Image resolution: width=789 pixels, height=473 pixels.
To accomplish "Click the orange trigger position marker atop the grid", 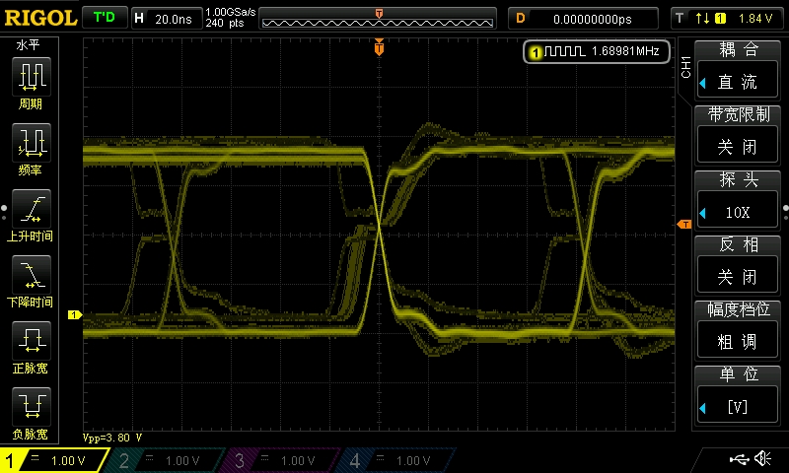I will [x=379, y=47].
